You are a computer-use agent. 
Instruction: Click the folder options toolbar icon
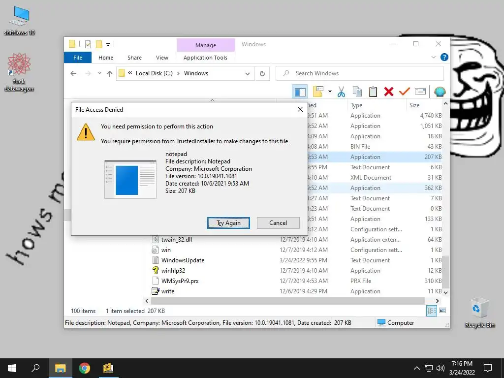pos(317,92)
